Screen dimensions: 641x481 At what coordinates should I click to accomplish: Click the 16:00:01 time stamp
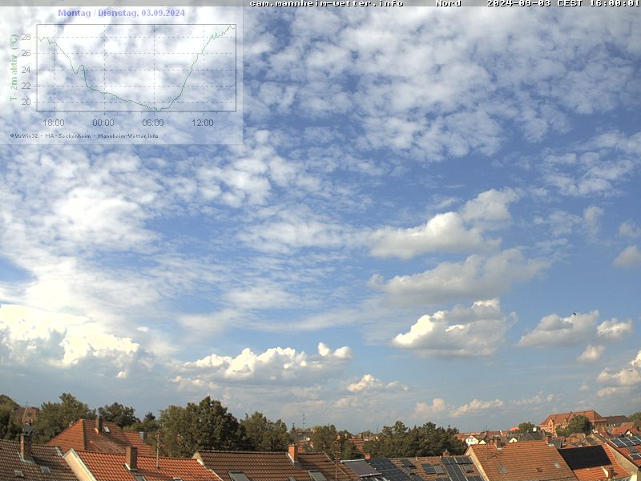613,3
